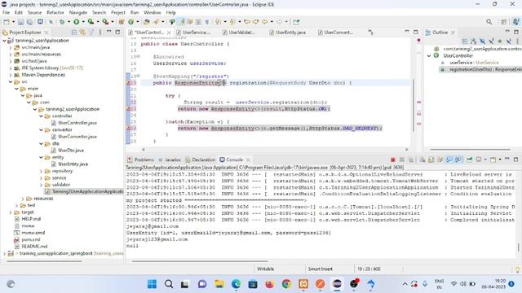Image resolution: width=522 pixels, height=293 pixels.
Task: Toggle Scroll Lock in Console toolbar
Action: tap(431, 160)
